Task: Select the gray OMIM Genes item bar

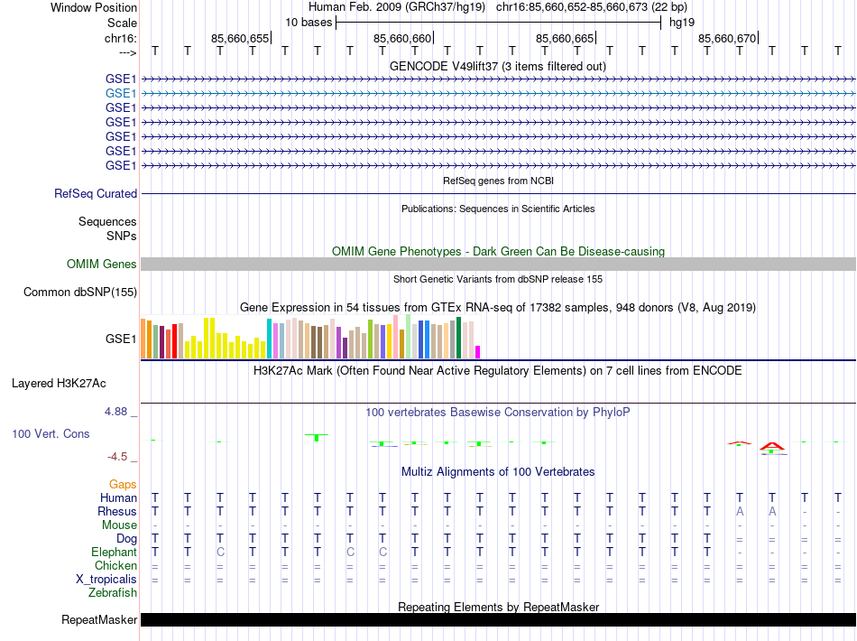Action: click(x=498, y=264)
